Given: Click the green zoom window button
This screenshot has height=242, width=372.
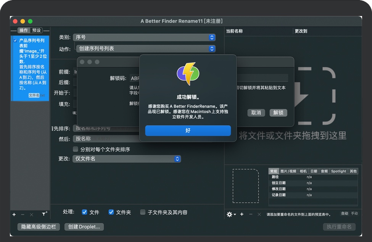Looking at the screenshot, I should (x=30, y=21).
